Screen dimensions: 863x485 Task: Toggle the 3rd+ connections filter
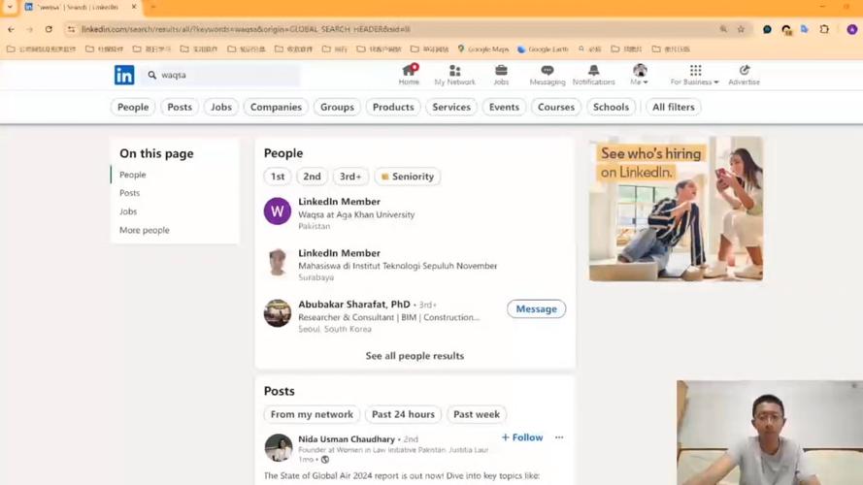tap(350, 177)
